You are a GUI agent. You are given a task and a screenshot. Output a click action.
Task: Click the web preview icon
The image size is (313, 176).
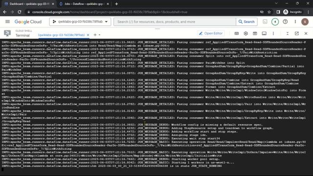pos(255,34)
